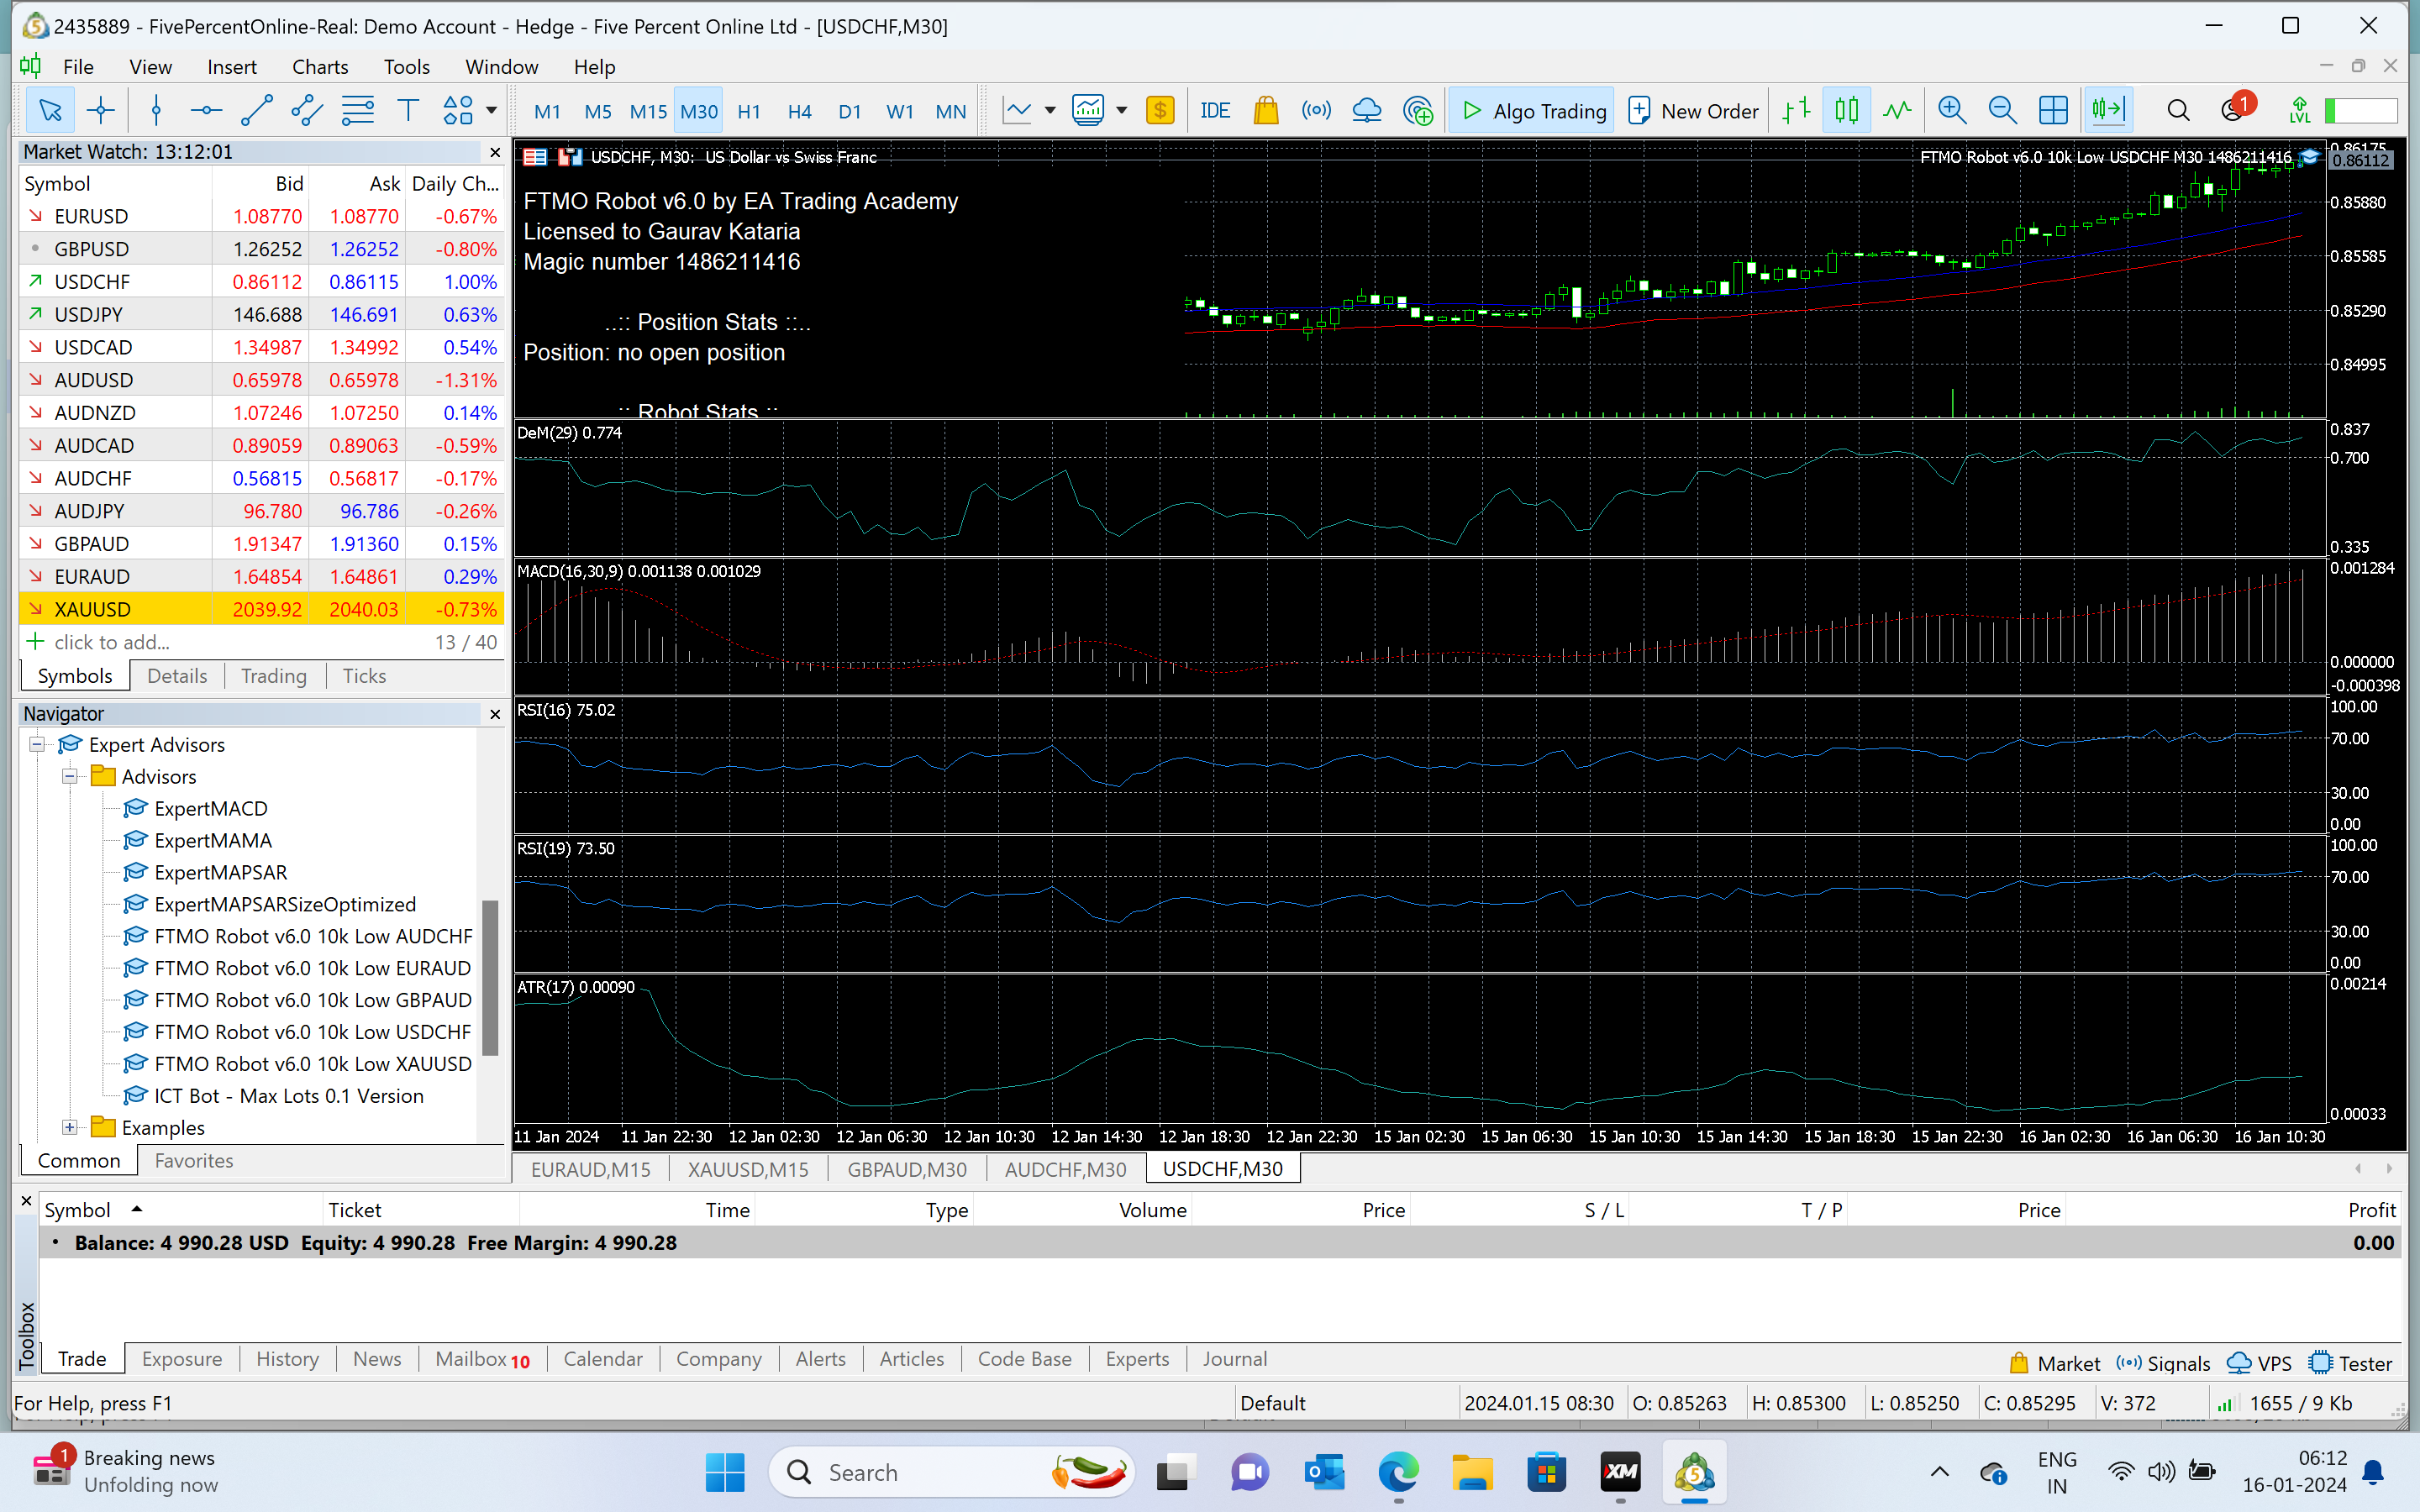This screenshot has width=2420, height=1512.
Task: Switch chart to M15 timeframe
Action: (648, 111)
